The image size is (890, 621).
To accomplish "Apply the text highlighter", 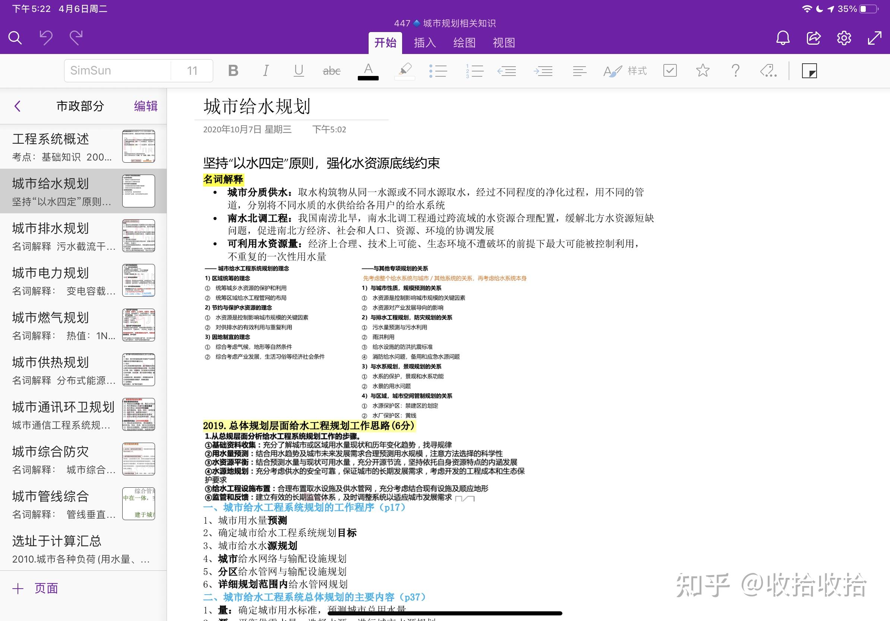I will coord(405,71).
